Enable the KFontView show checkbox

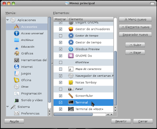pos(61,62)
